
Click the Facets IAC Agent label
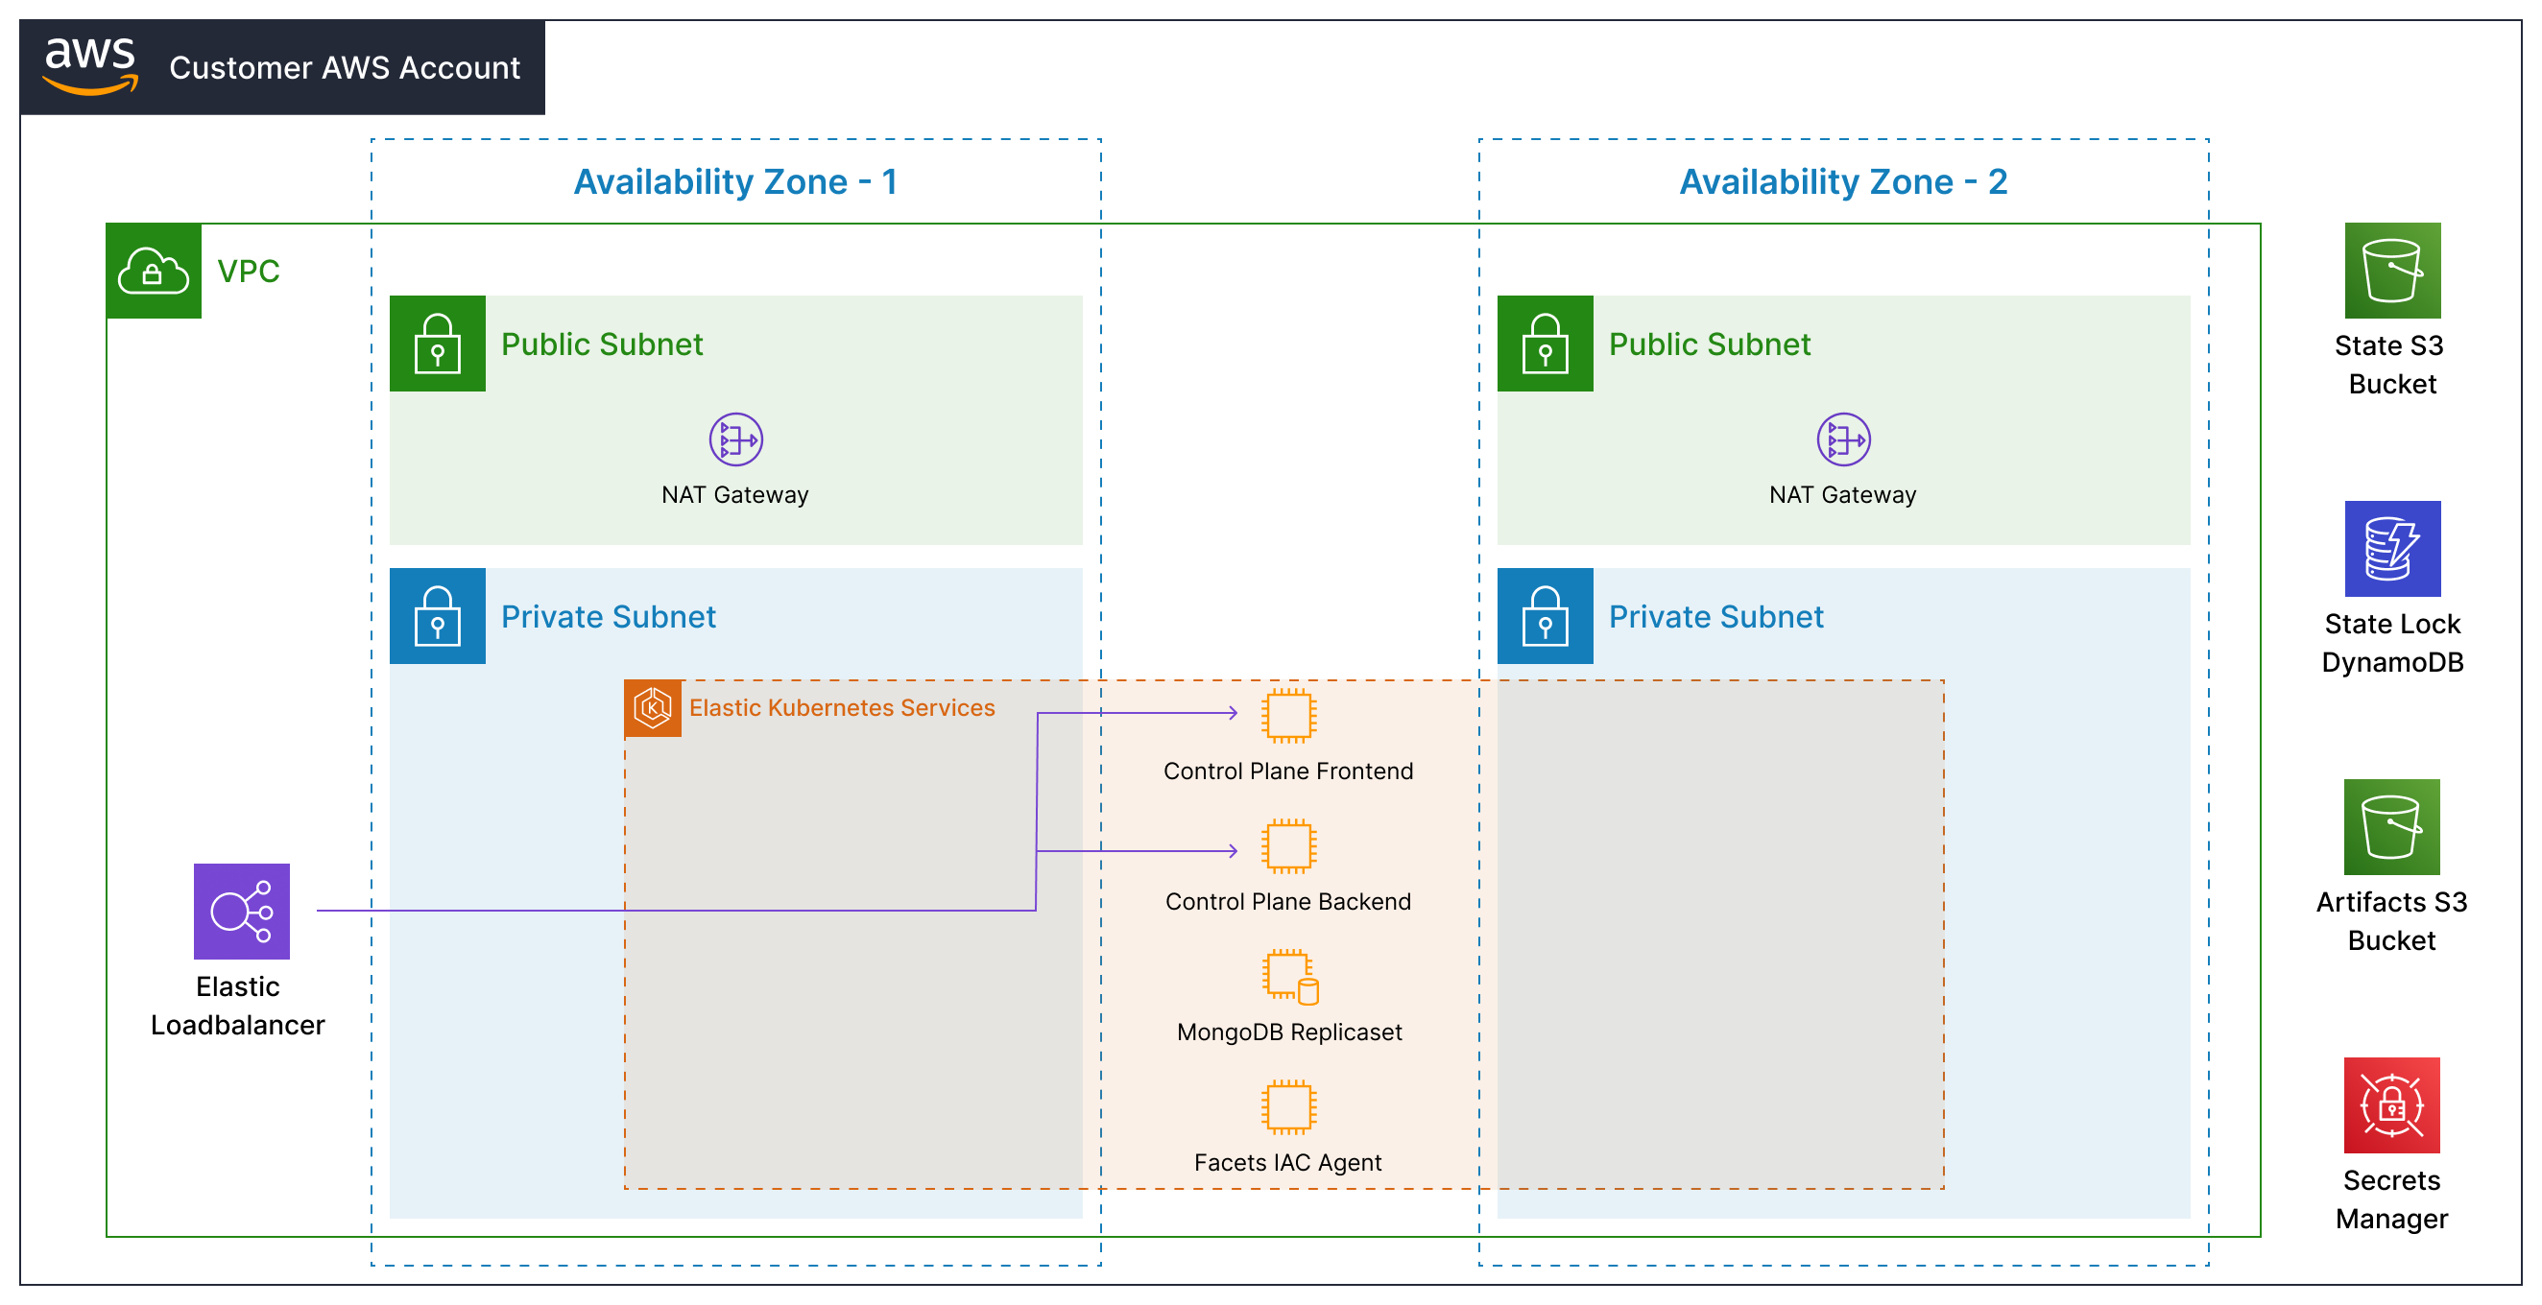point(1287,1163)
